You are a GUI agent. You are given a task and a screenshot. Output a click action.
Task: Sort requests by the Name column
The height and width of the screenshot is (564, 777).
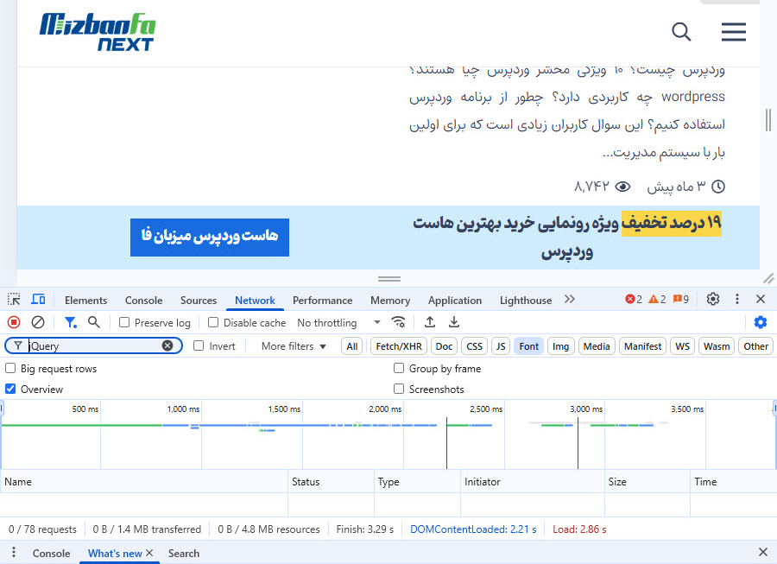click(143, 482)
